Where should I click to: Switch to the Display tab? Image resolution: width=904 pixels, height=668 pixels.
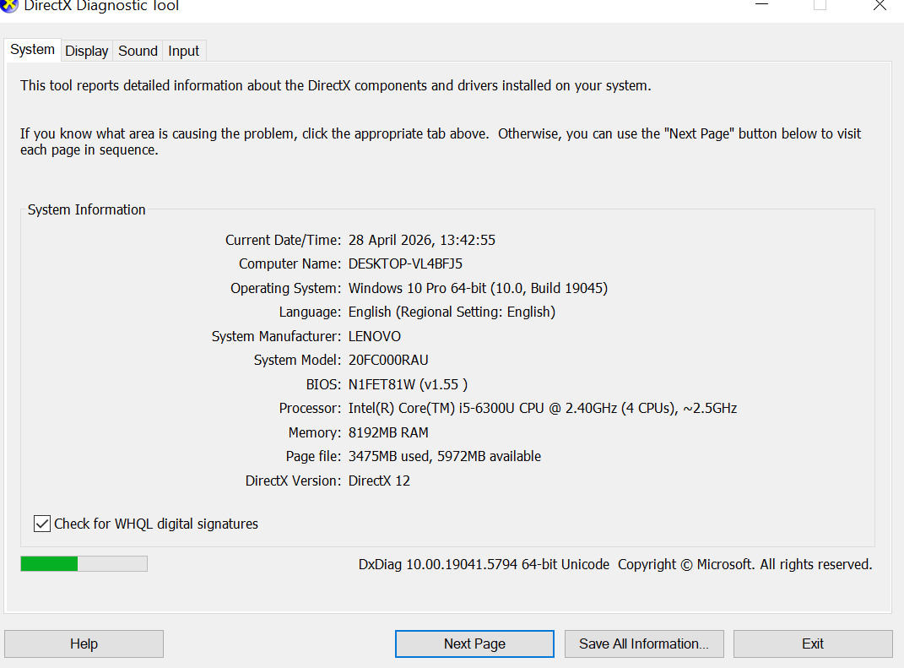click(x=87, y=51)
